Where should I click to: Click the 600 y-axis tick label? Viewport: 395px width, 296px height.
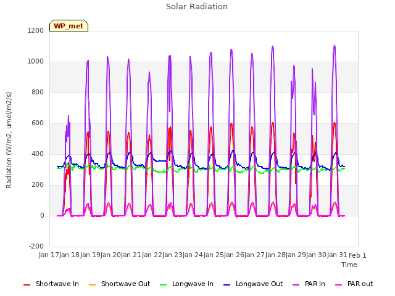(x=38, y=123)
